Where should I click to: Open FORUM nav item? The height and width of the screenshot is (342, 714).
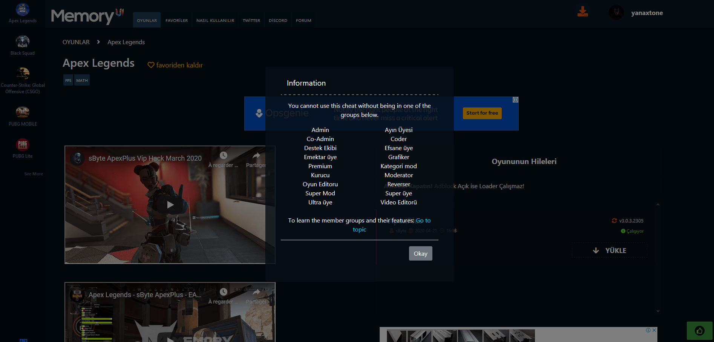[x=303, y=20]
